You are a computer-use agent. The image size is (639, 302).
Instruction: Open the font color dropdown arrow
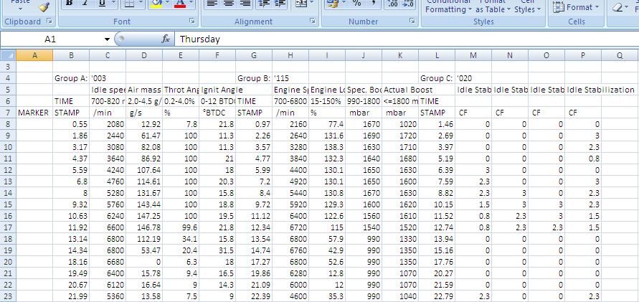(x=191, y=4)
